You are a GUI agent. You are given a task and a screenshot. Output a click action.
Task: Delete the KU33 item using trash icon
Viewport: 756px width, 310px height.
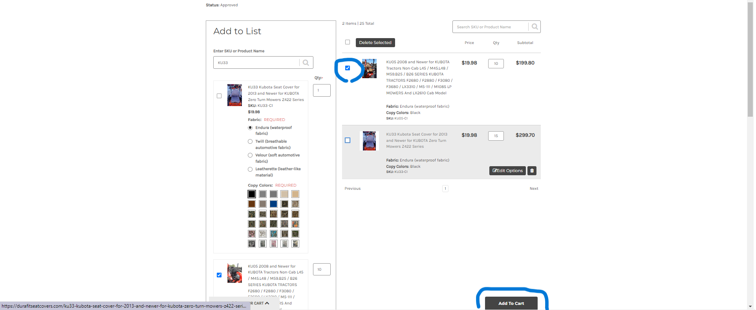tap(532, 171)
